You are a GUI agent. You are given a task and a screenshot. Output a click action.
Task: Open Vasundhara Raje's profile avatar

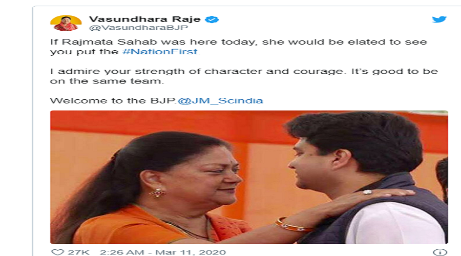(66, 23)
